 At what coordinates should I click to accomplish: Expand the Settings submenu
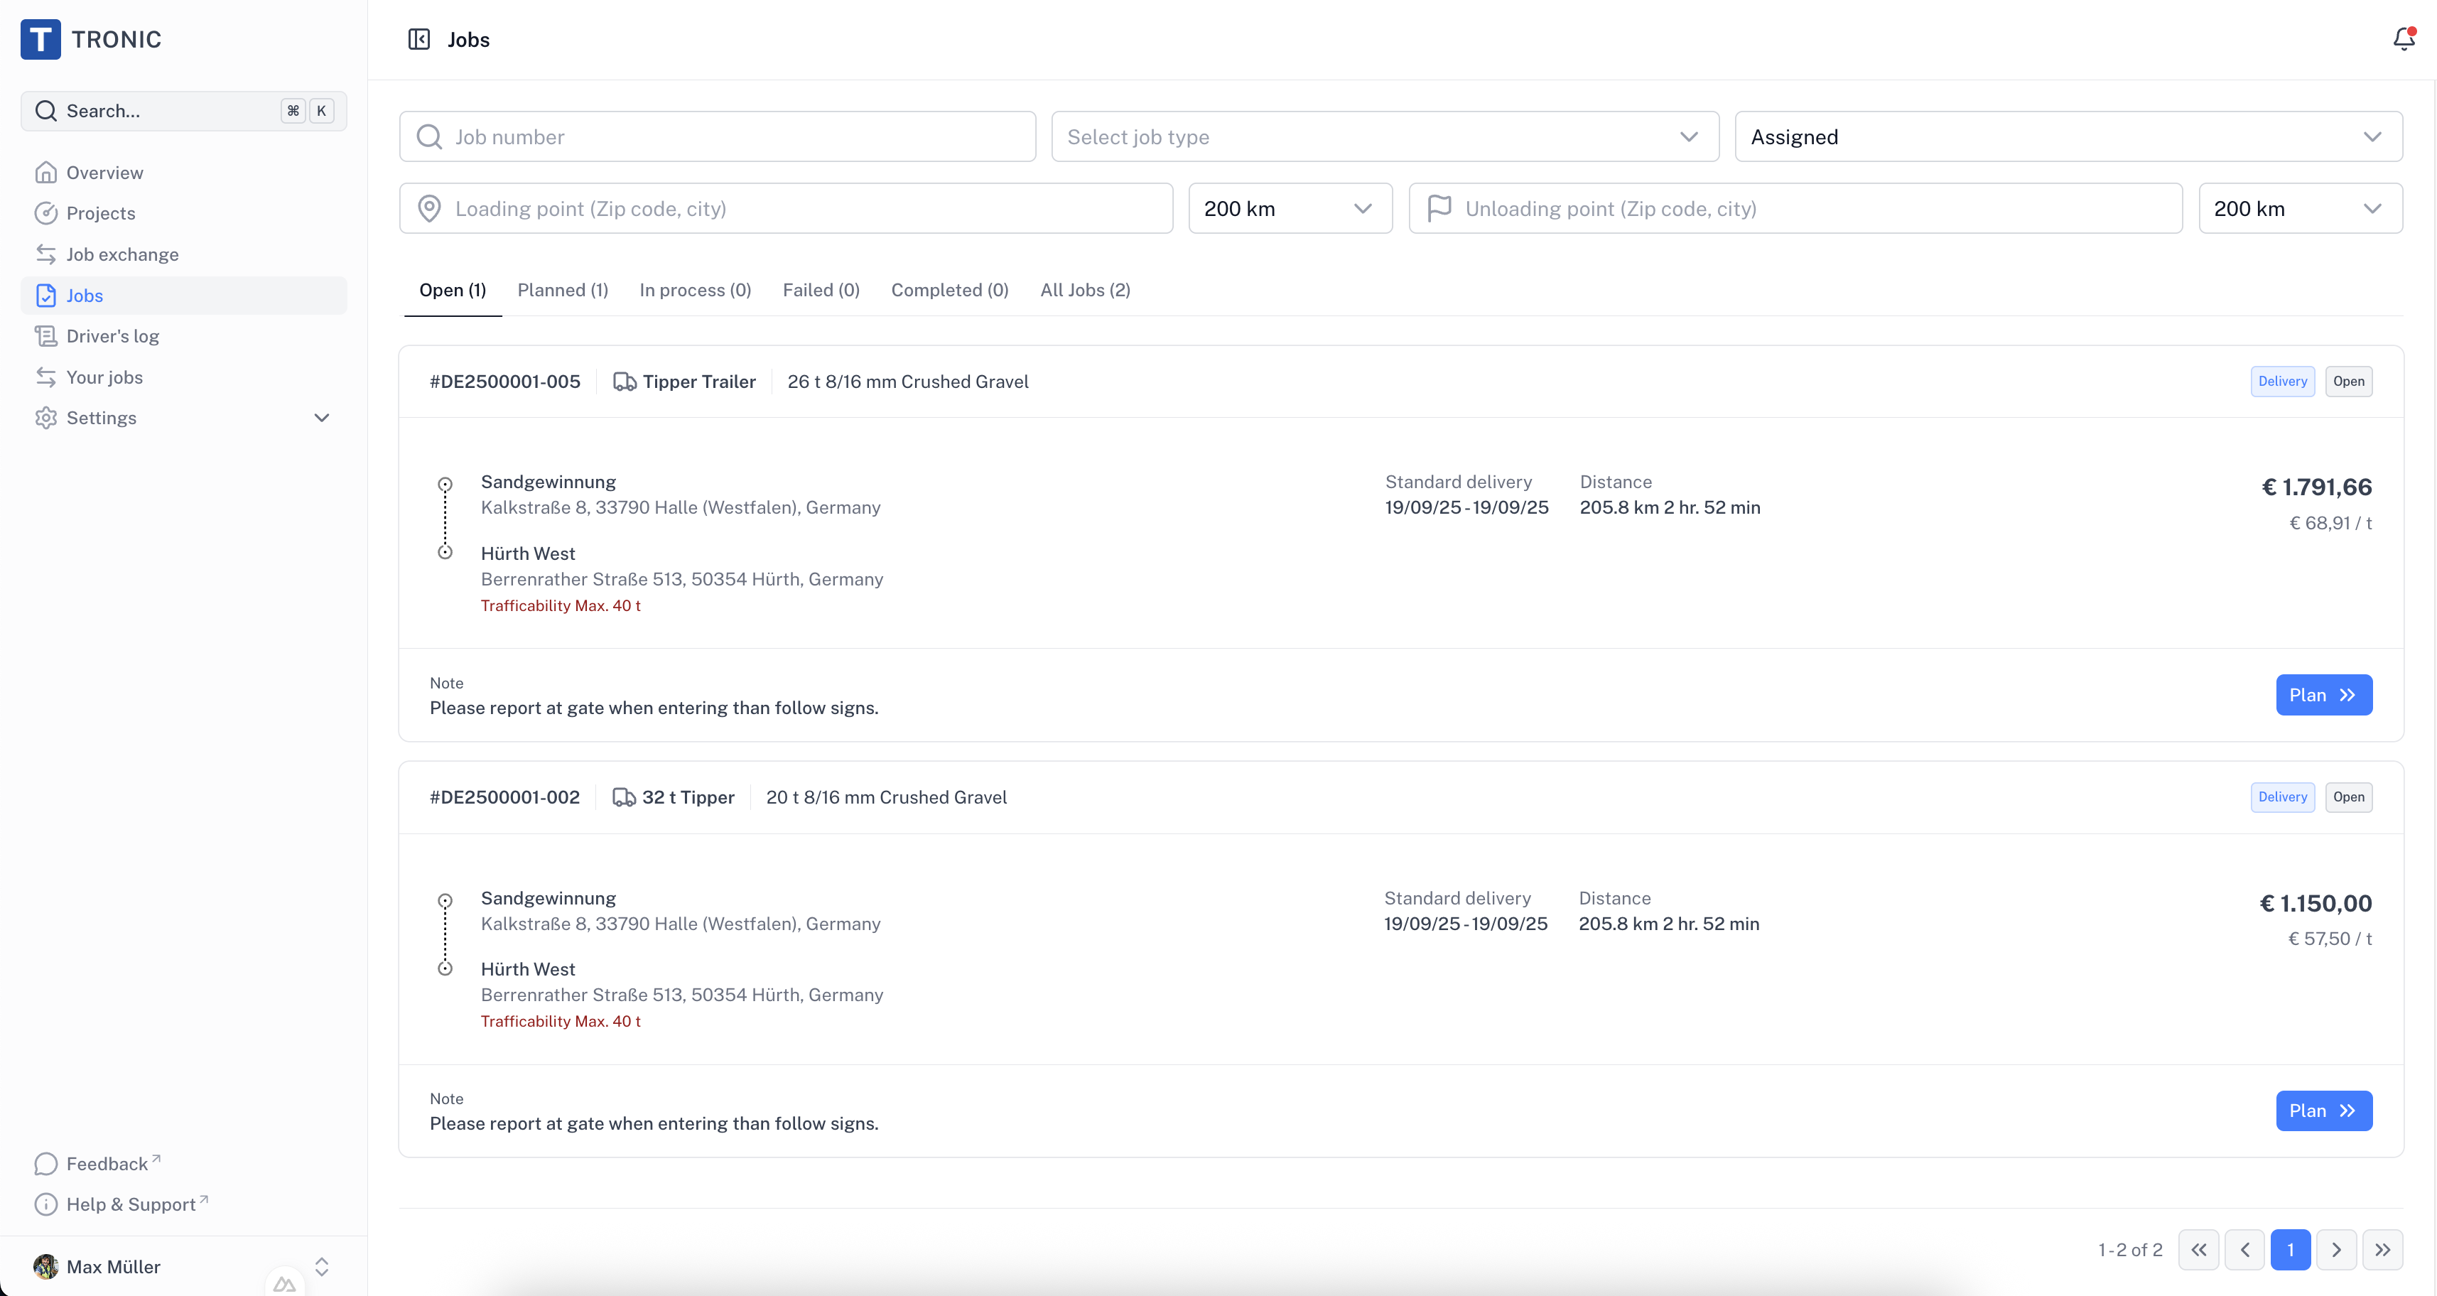tap(322, 417)
